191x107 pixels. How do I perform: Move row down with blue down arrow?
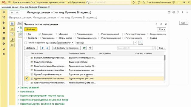click(x=47, y=48)
